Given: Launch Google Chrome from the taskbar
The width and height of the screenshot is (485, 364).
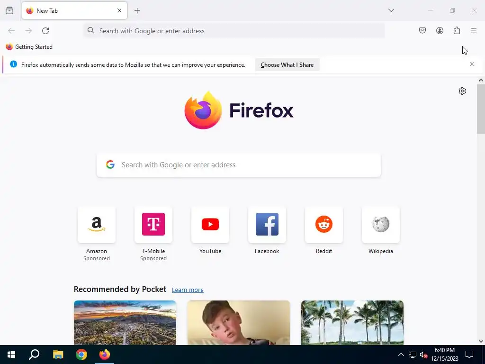Looking at the screenshot, I should (x=81, y=355).
